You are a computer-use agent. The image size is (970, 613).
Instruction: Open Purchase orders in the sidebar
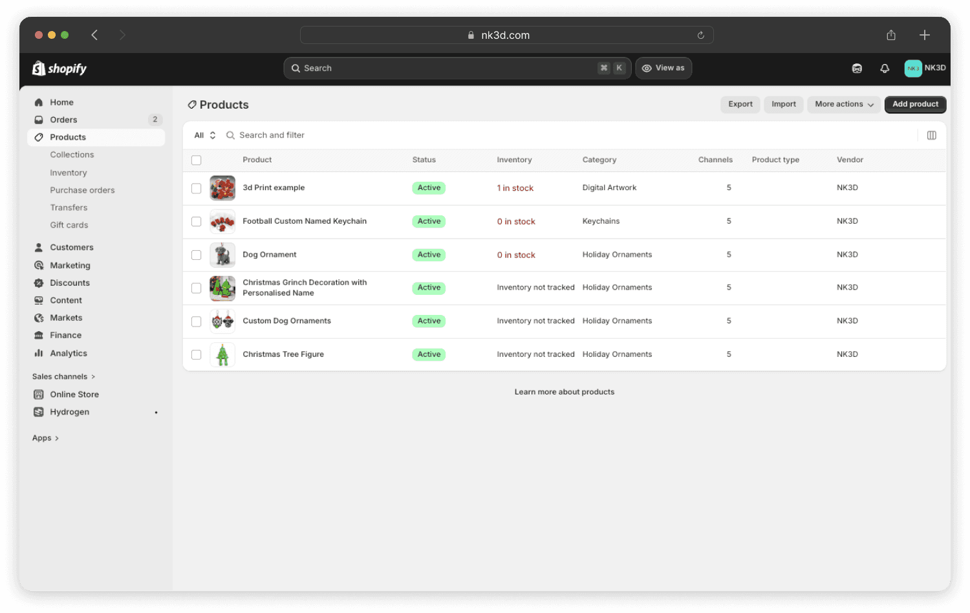tap(82, 190)
